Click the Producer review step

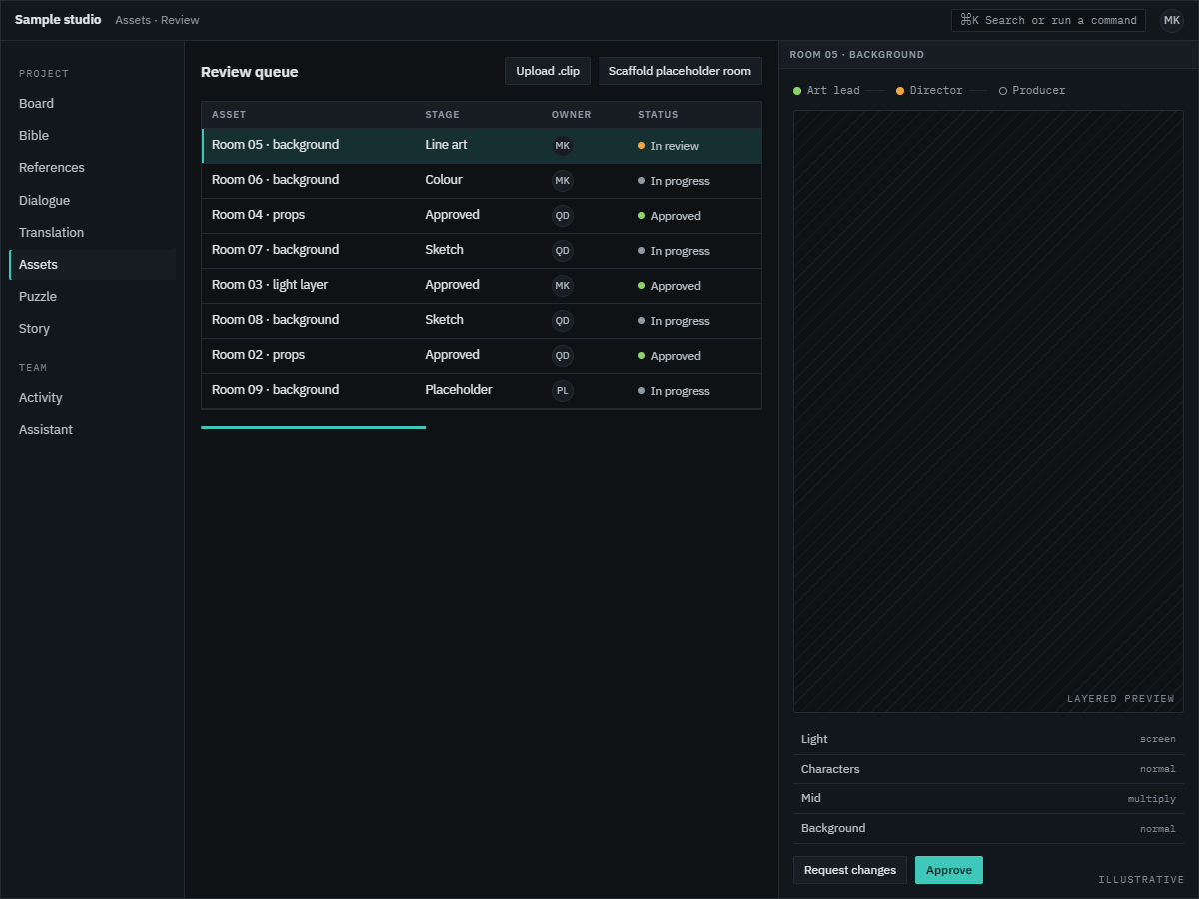pos(1032,91)
